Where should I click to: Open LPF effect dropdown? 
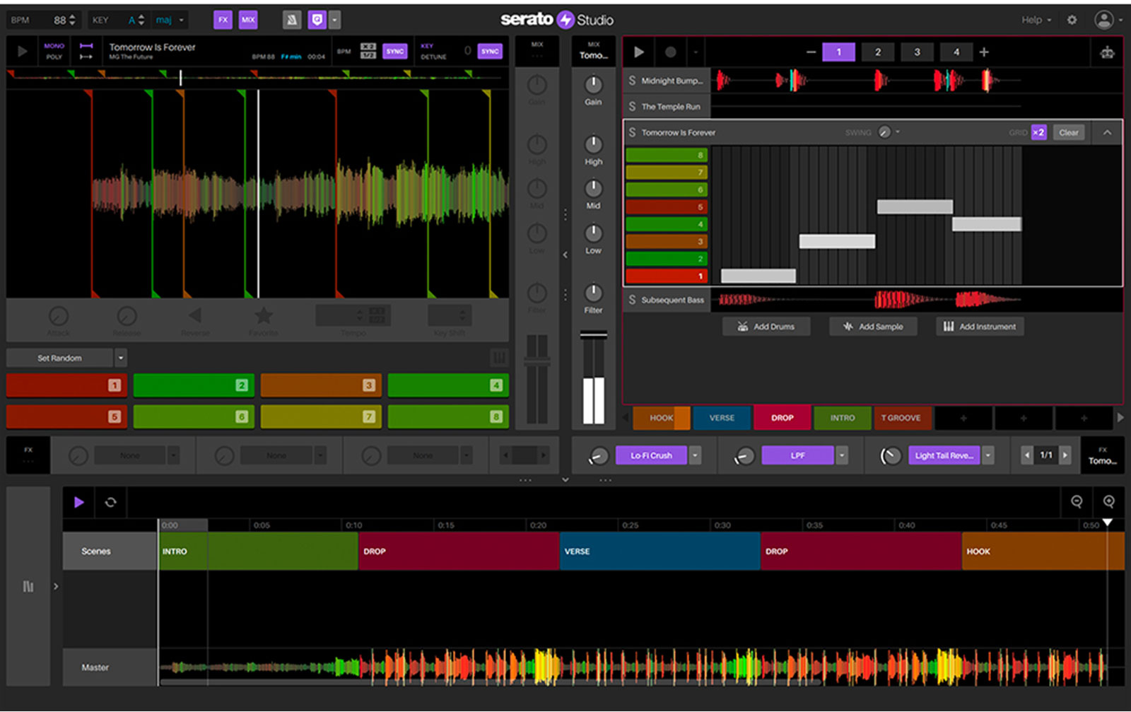pos(842,455)
